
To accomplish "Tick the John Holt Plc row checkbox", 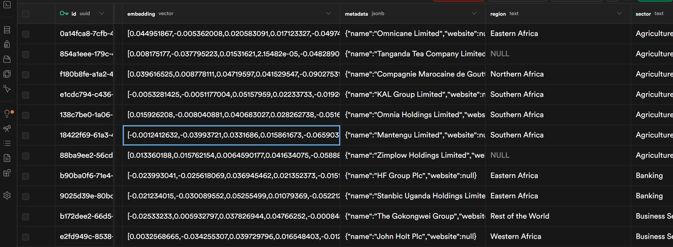I will pos(26,237).
